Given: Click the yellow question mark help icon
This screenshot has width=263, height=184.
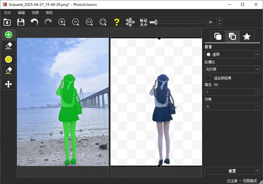Looking at the screenshot, I should (117, 22).
